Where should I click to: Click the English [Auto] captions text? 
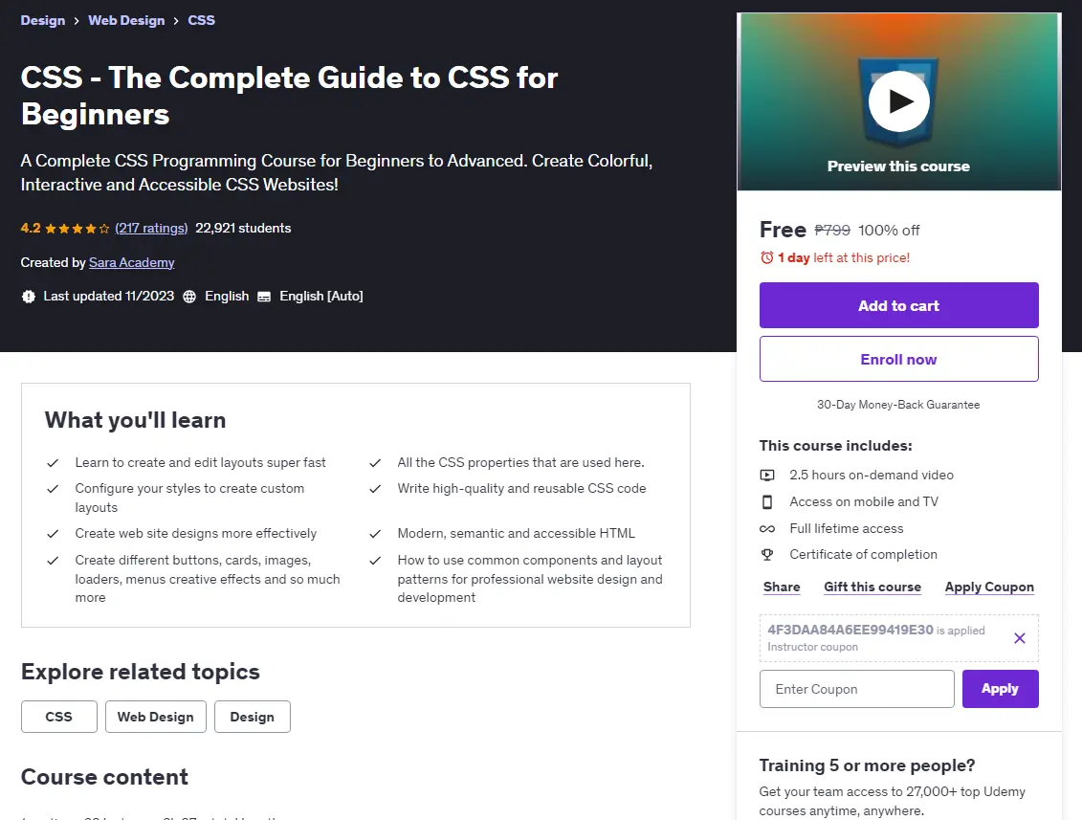coord(320,297)
